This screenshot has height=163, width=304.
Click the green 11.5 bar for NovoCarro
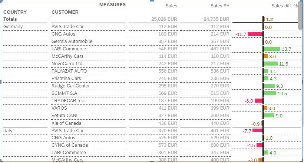pyautogui.click(x=271, y=64)
